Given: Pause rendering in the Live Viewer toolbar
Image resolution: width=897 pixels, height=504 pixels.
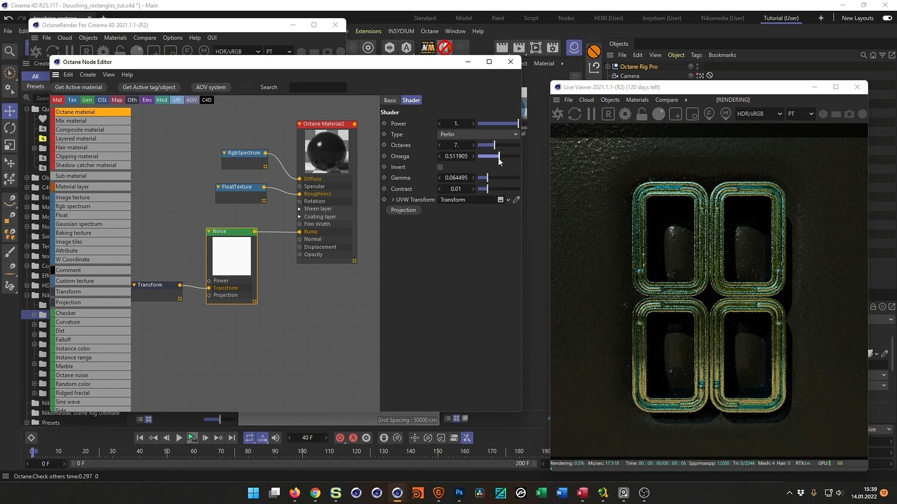Looking at the screenshot, I should tap(591, 113).
